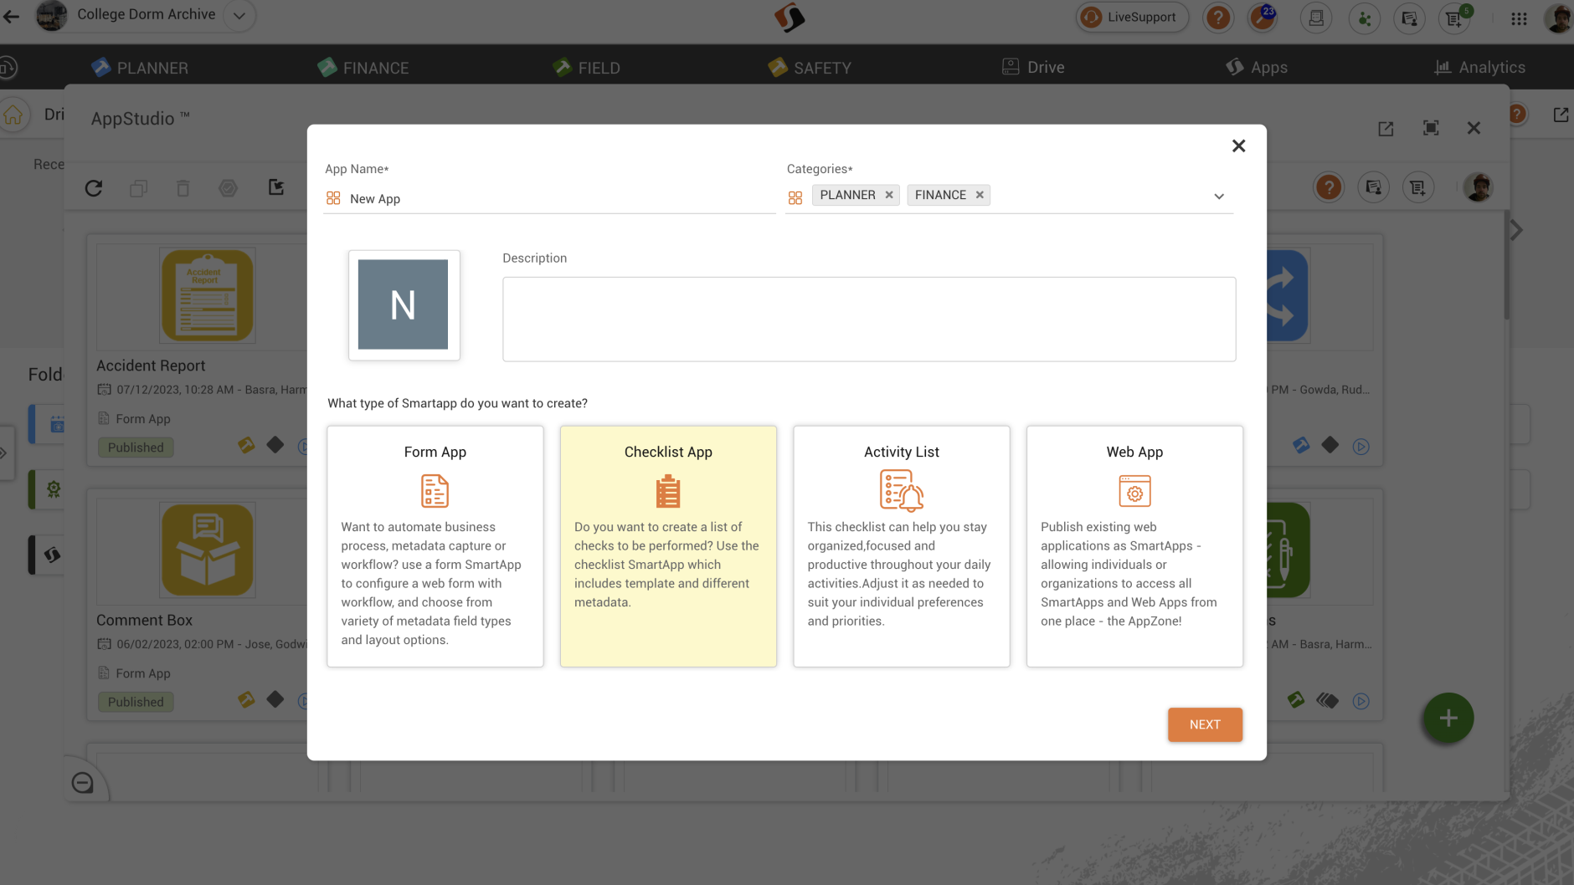Click the chat list icon in top bar
The height and width of the screenshot is (885, 1574).
pos(1410,18)
